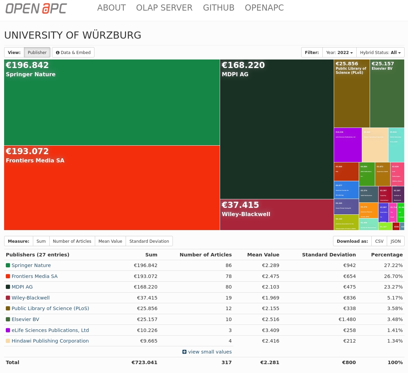Click the olive €4.143 AAAS treemap block

point(346,223)
